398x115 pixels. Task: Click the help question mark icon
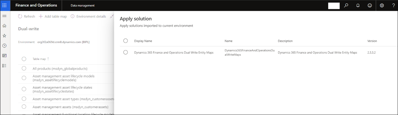(x=393, y=5)
